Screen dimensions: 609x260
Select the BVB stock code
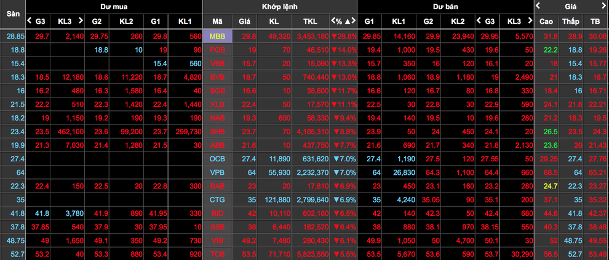218,78
